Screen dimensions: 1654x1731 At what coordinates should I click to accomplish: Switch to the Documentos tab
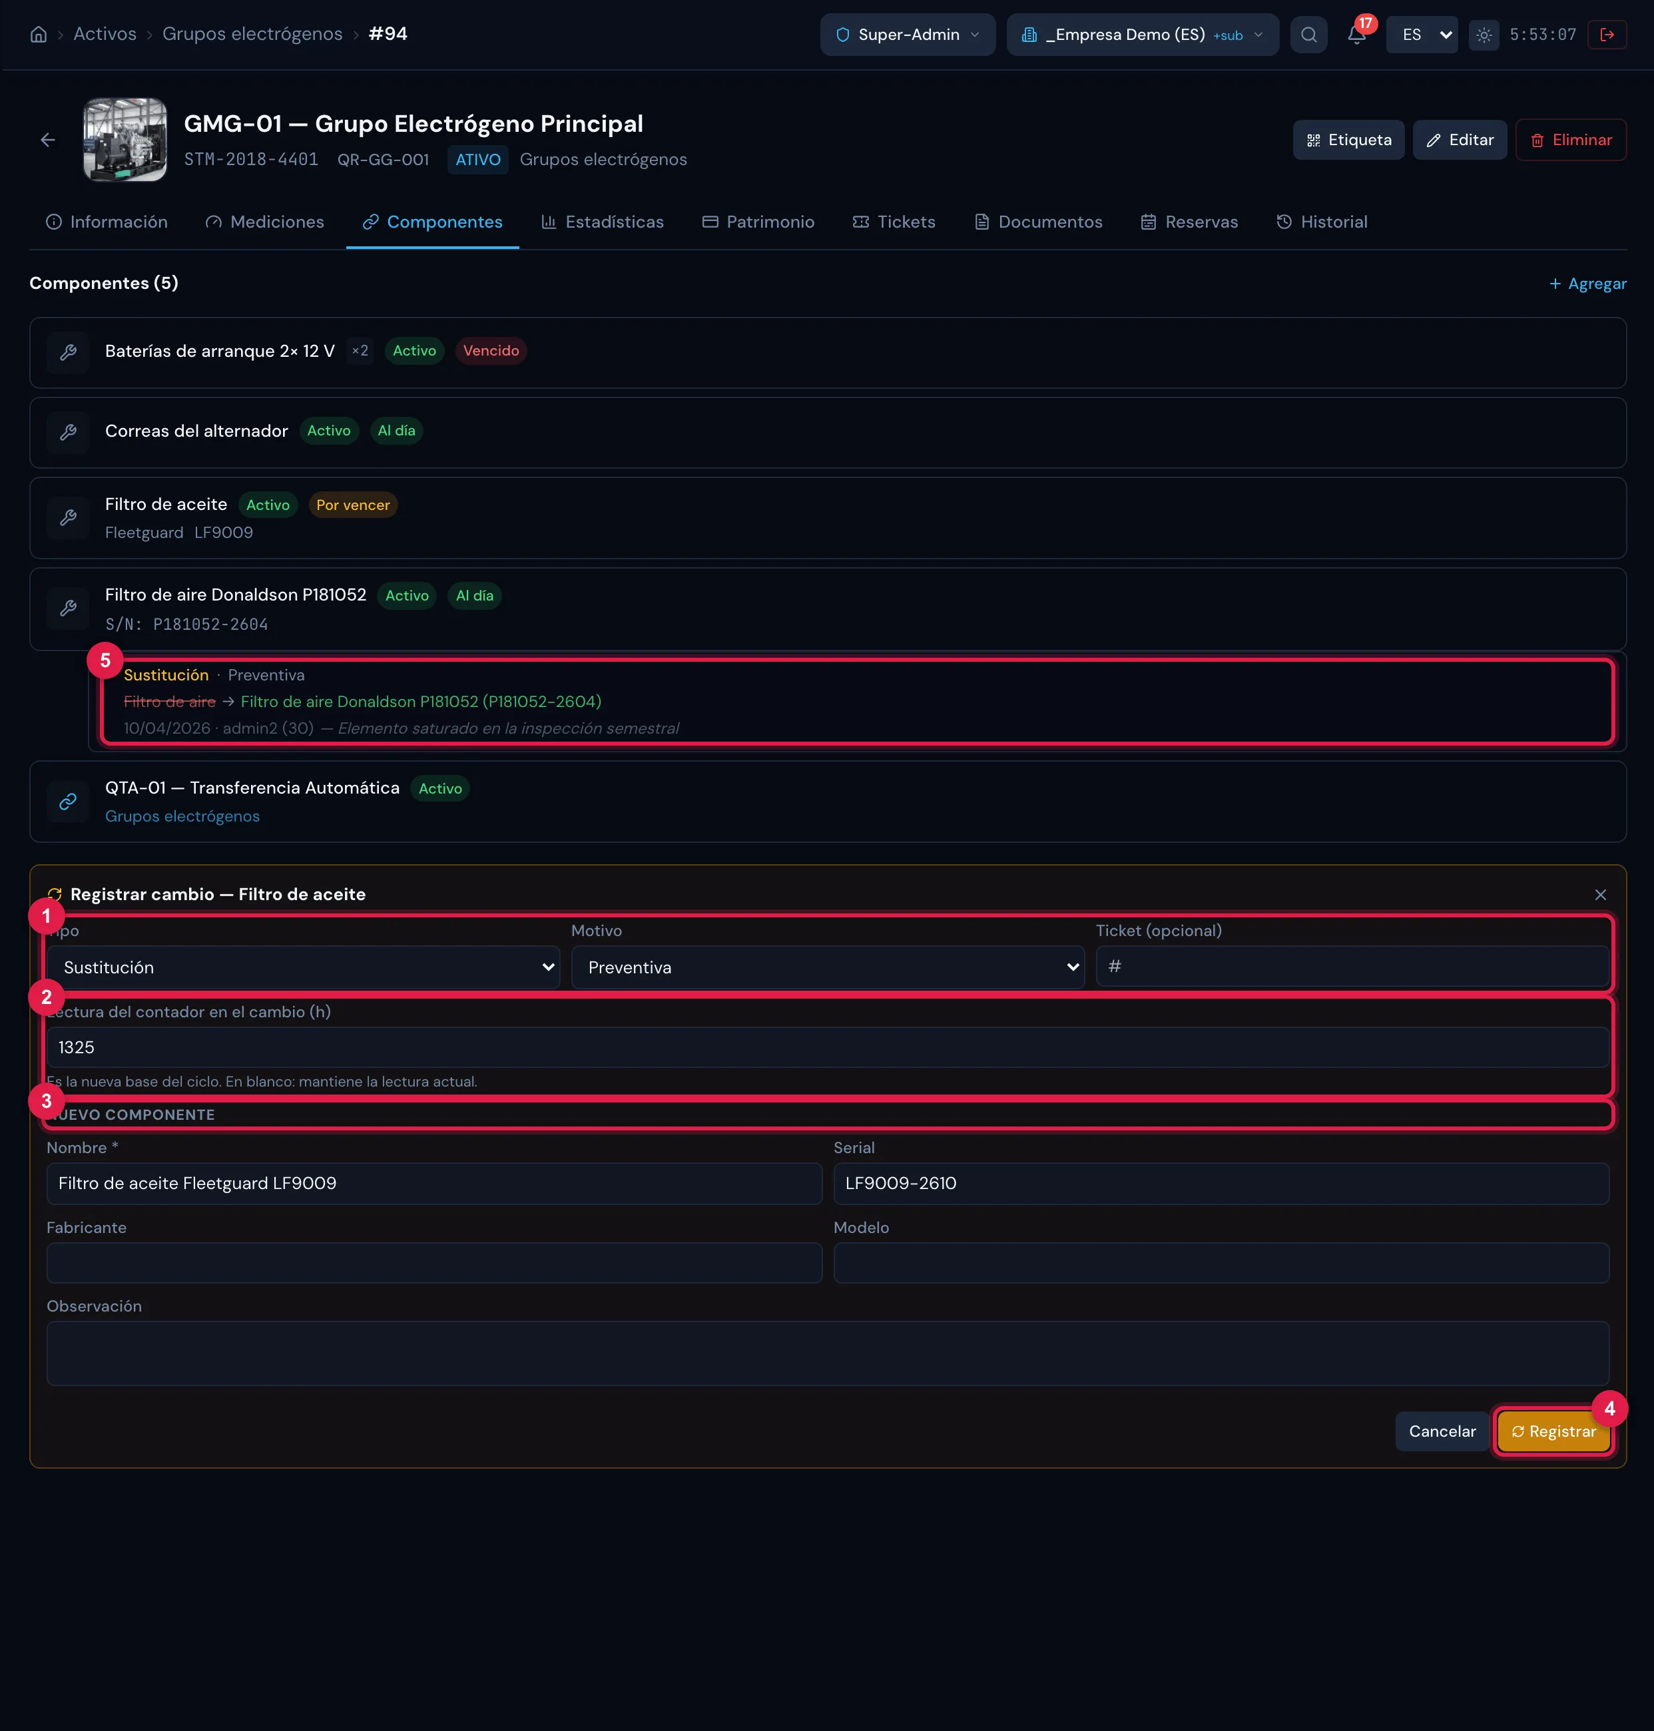pyautogui.click(x=1039, y=222)
